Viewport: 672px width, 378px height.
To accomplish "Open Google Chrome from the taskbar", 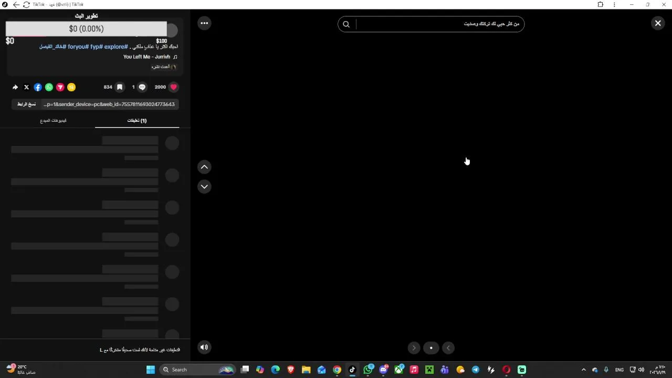I will click(x=337, y=370).
